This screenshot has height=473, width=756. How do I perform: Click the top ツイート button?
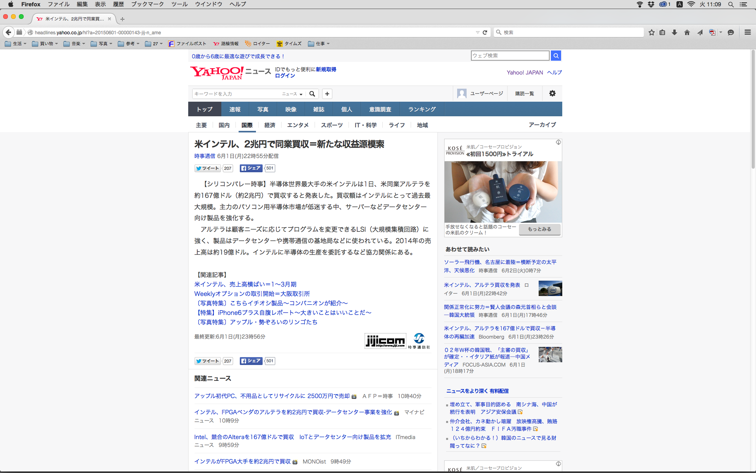(208, 168)
